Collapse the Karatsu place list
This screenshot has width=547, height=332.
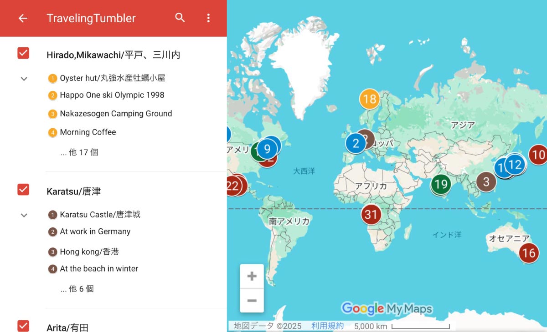pyautogui.click(x=24, y=215)
